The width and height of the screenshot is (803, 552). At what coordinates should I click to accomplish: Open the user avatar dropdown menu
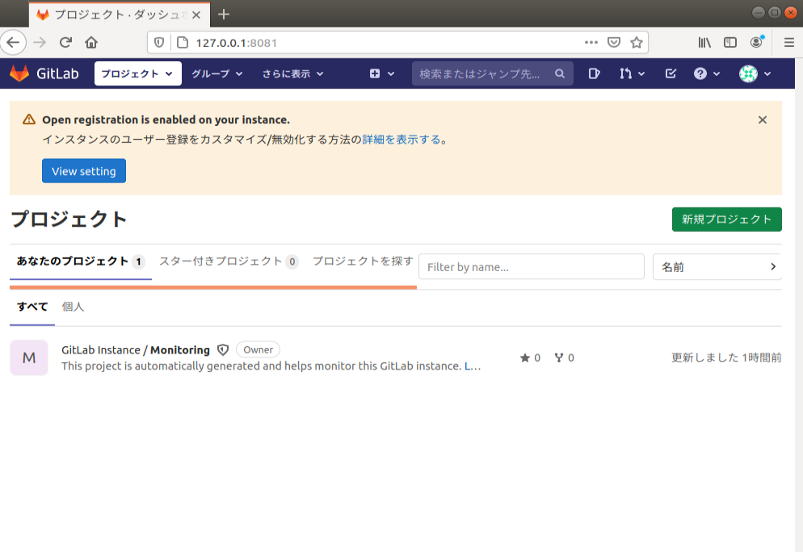coord(750,73)
